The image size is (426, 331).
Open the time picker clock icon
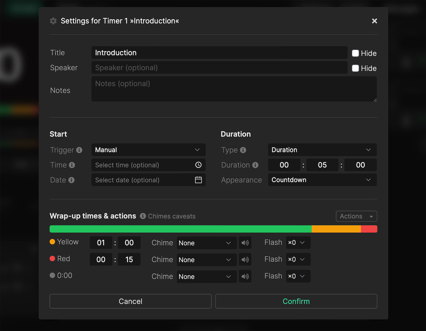[198, 165]
